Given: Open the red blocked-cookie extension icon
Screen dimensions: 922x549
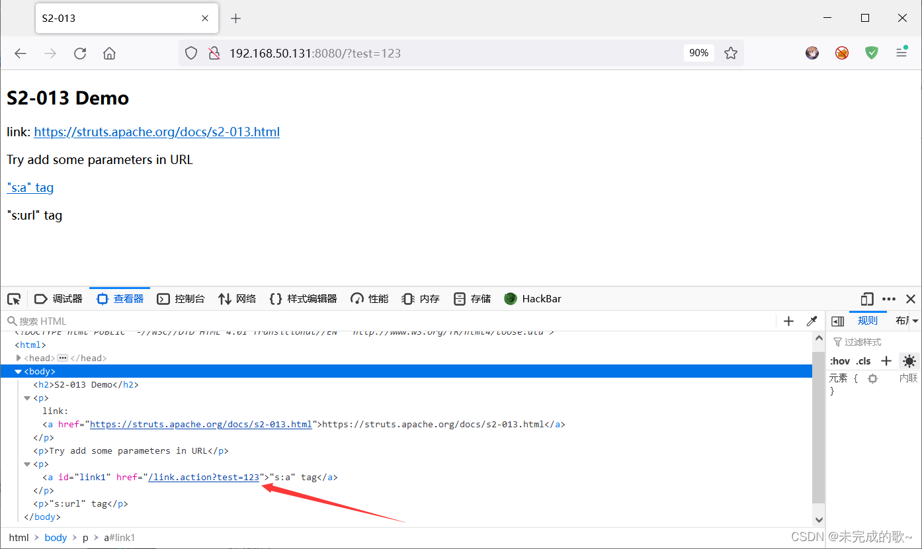Looking at the screenshot, I should (x=842, y=54).
